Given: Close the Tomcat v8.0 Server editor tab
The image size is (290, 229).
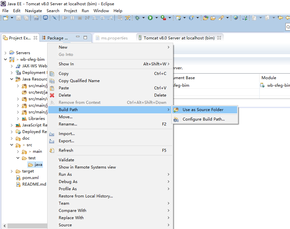Looking at the screenshot, I should (219, 38).
